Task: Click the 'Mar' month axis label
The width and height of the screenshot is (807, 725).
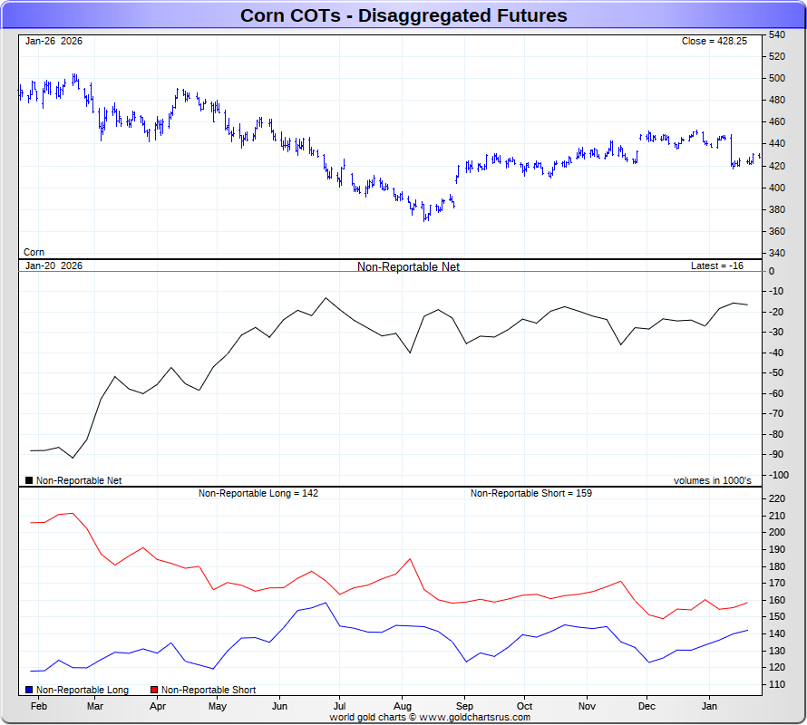Action: tap(94, 707)
